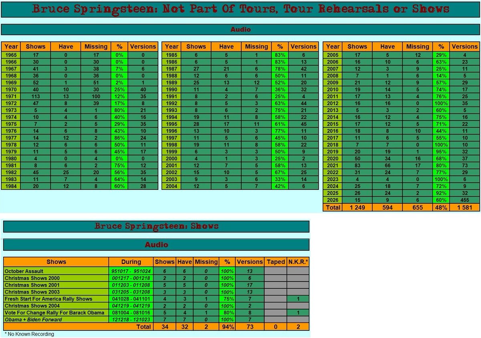This screenshot has height=338, width=481.
Task: Select the During column header
Action: point(131,262)
